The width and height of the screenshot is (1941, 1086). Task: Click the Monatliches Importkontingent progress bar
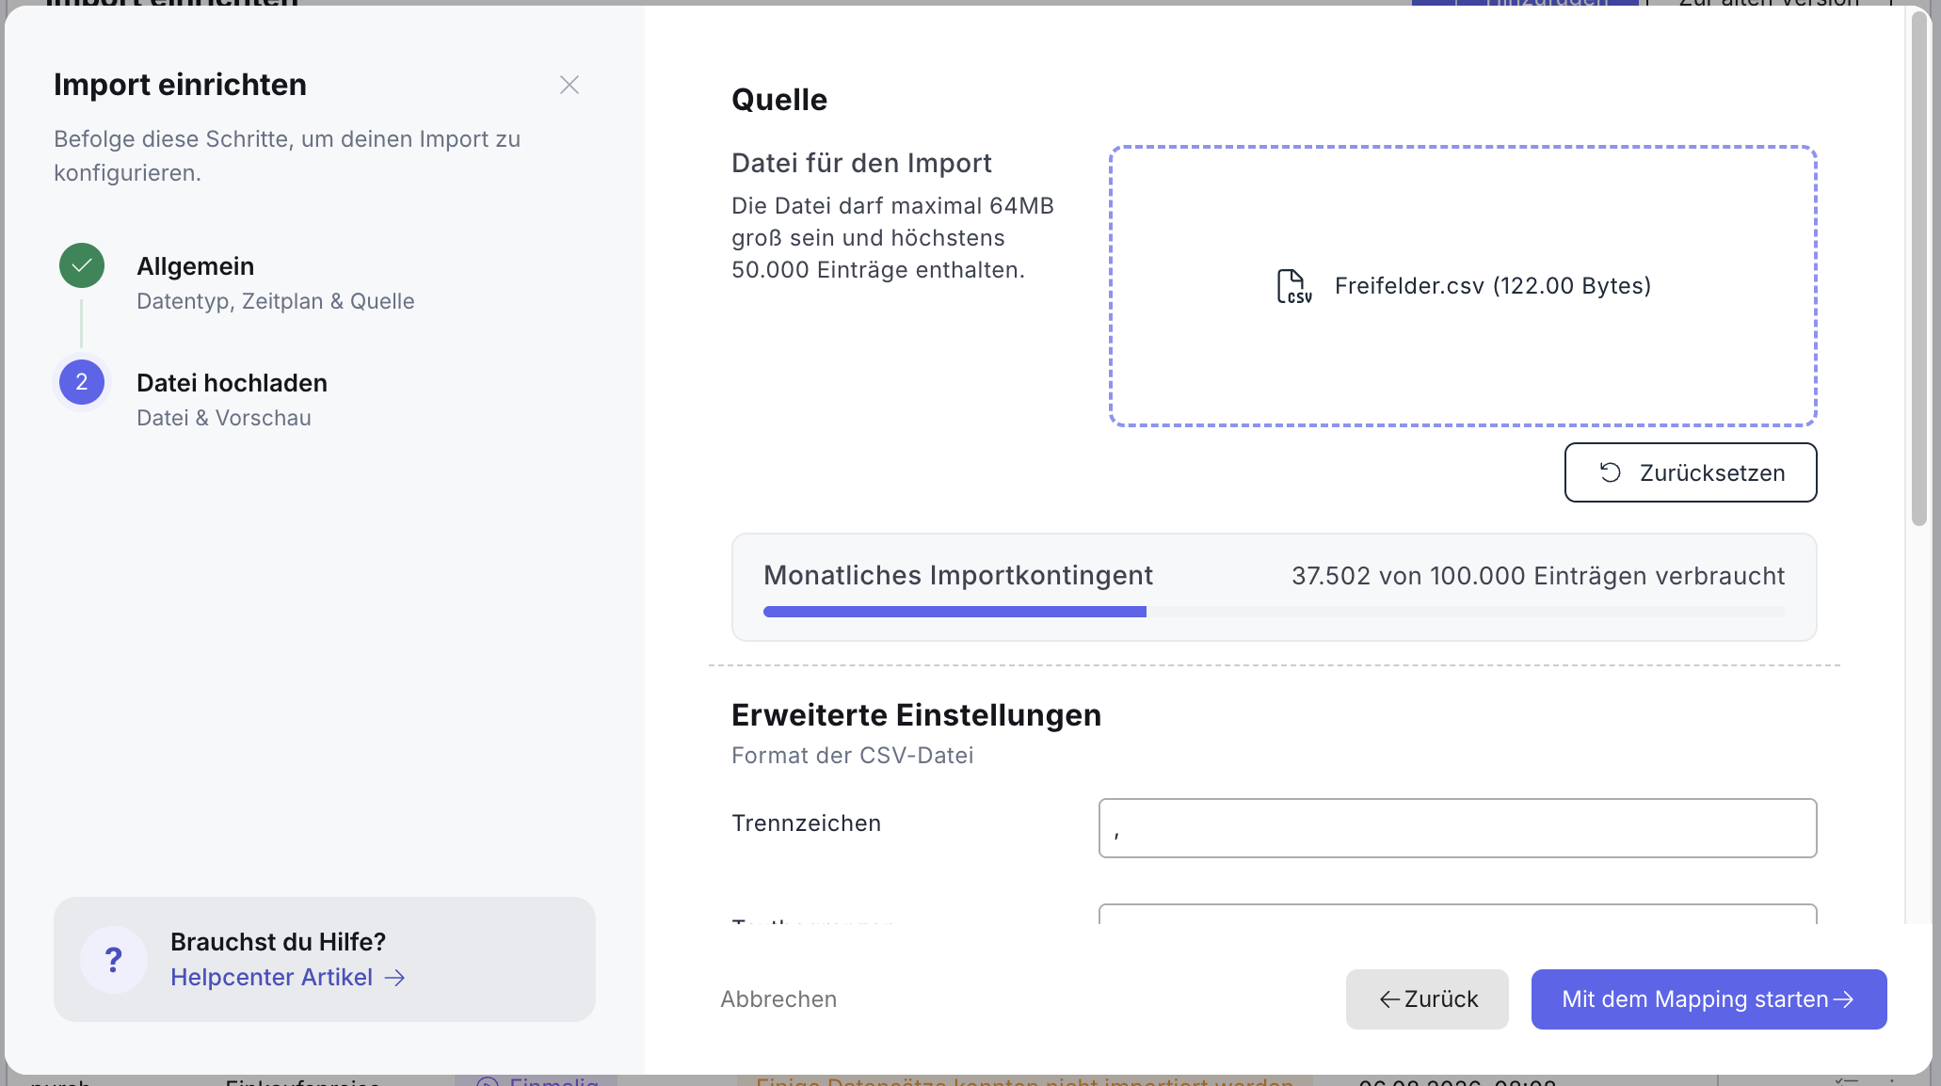click(x=1274, y=612)
